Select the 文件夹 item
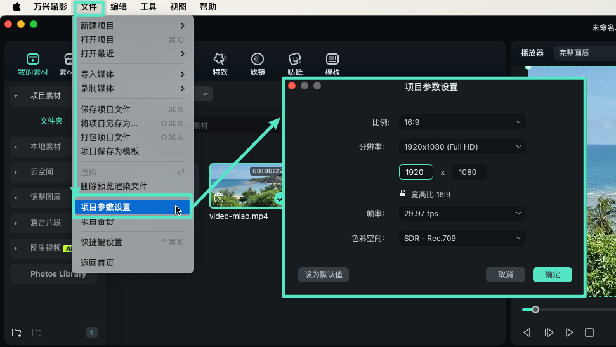616x347 pixels. [x=51, y=121]
